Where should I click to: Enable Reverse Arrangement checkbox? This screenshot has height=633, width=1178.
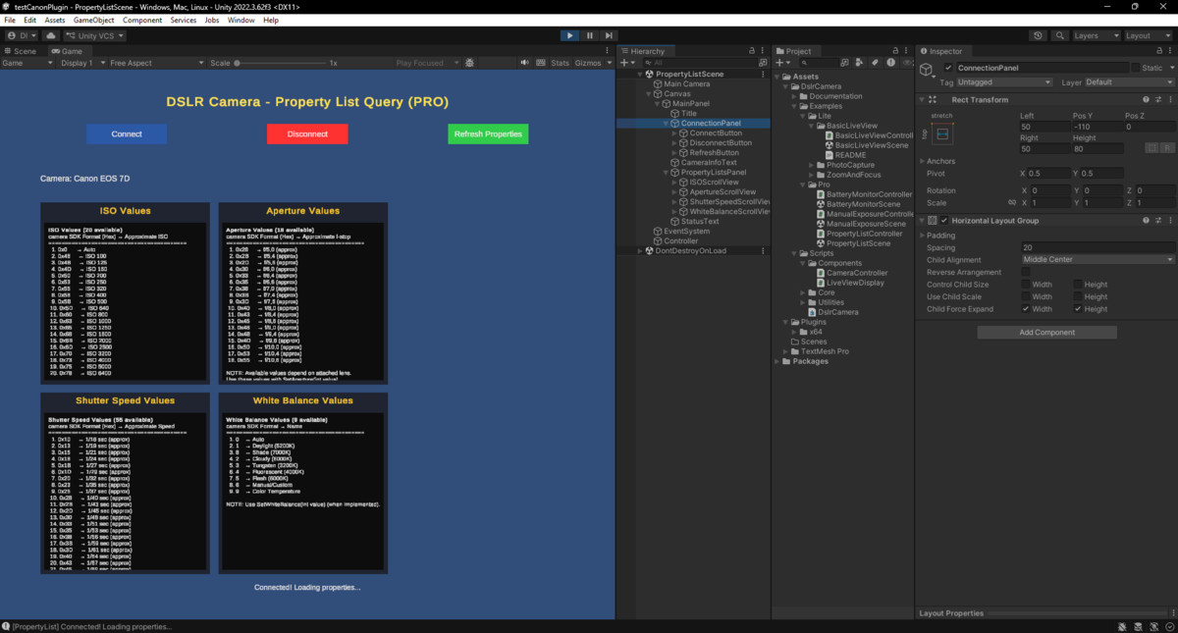[x=1026, y=272]
